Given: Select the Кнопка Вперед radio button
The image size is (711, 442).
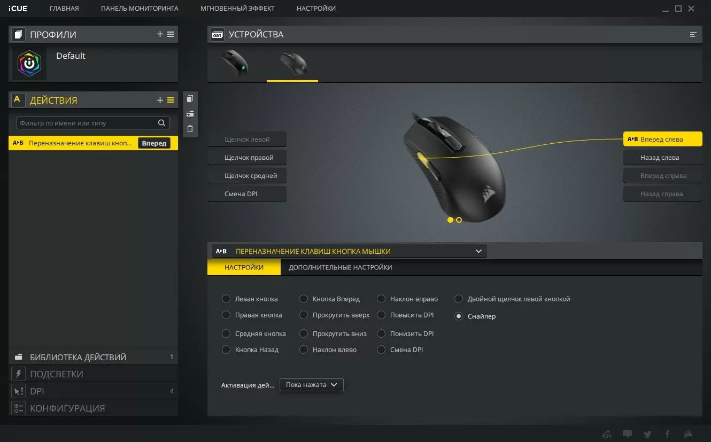Looking at the screenshot, I should (x=303, y=299).
